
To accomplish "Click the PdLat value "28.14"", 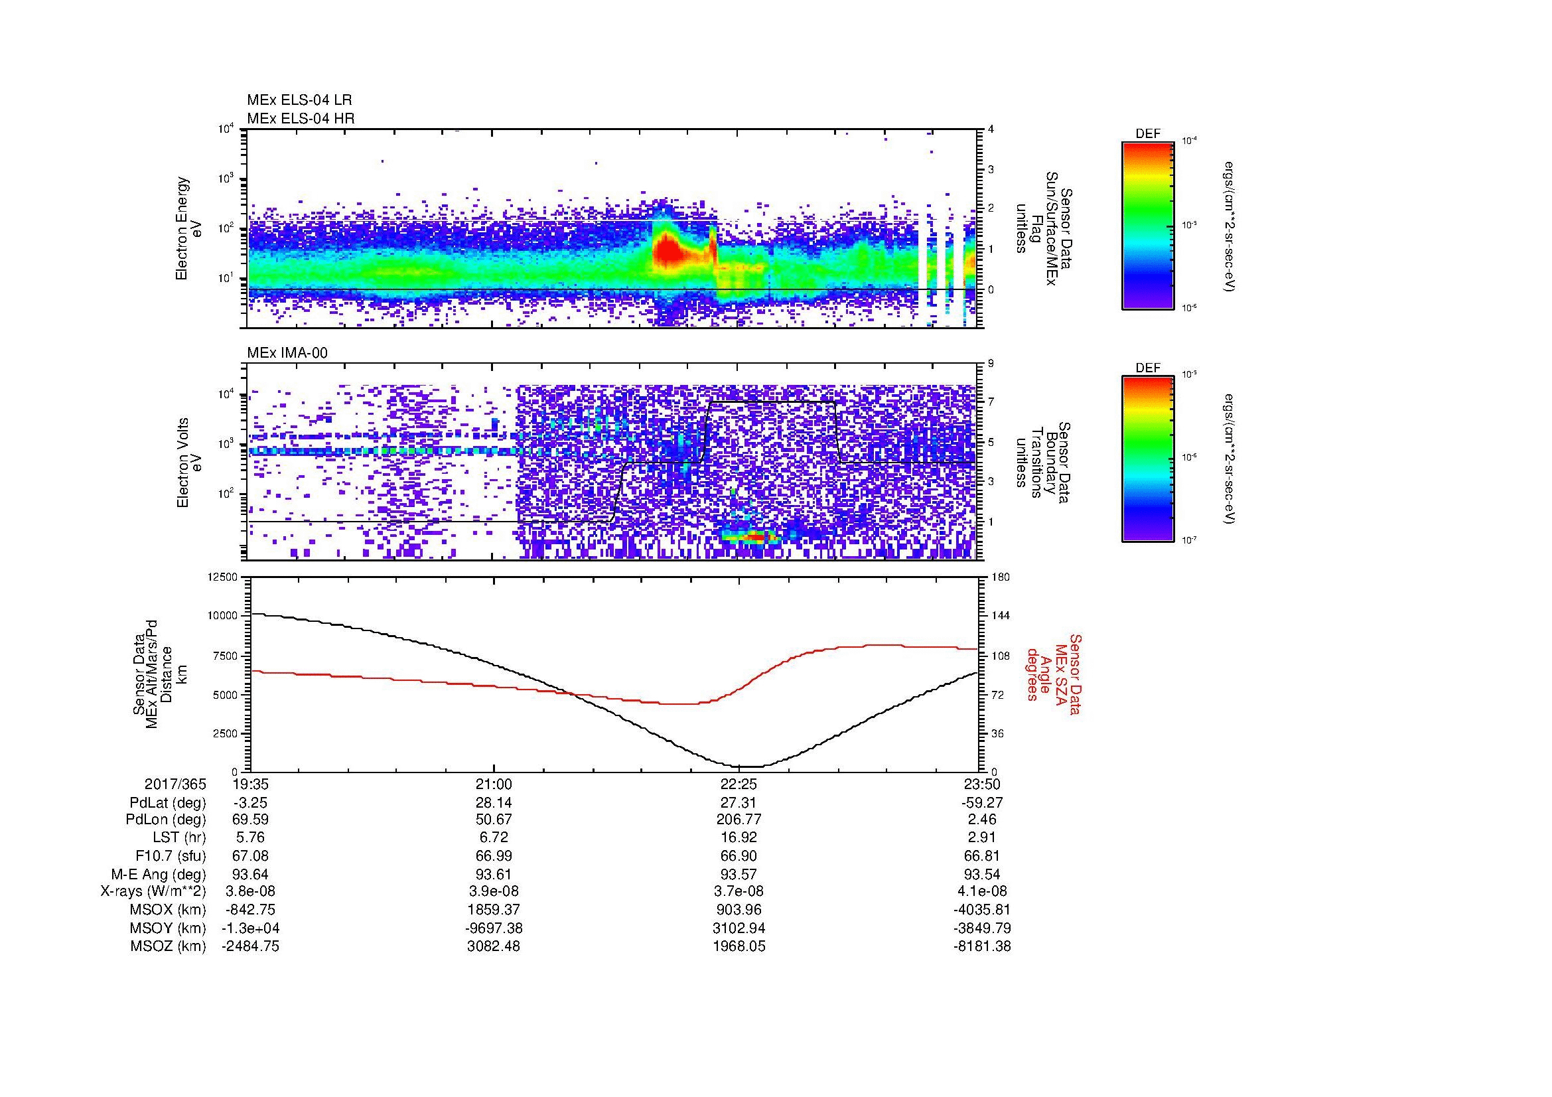I will (x=495, y=803).
